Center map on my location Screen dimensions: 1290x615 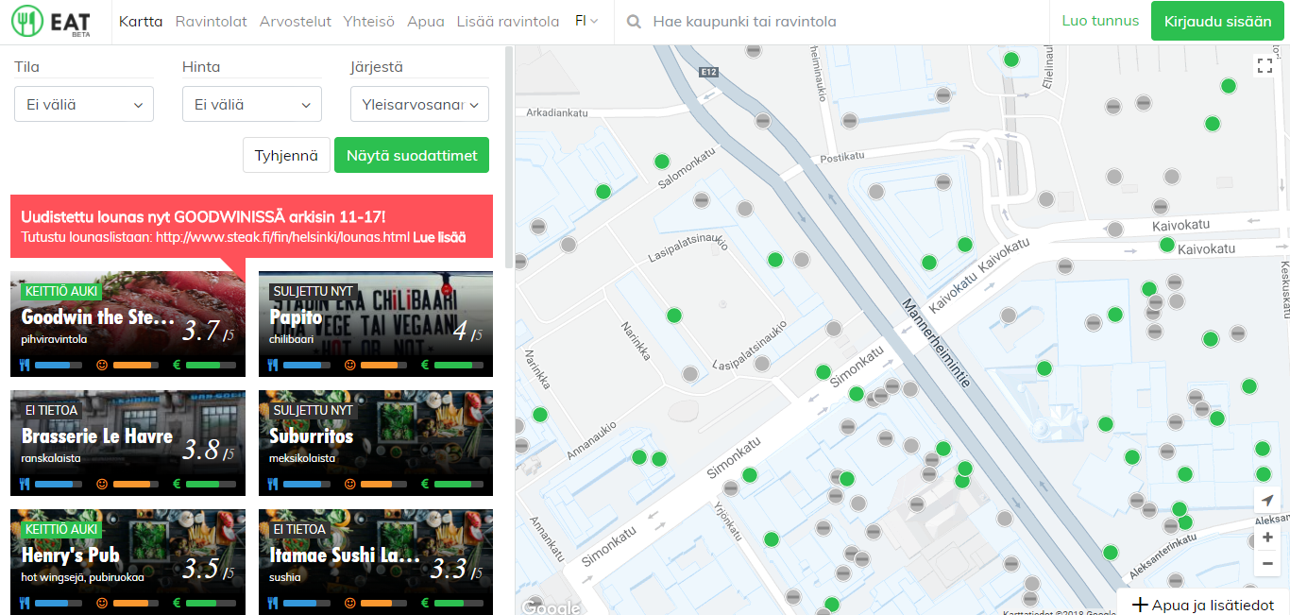point(1266,501)
